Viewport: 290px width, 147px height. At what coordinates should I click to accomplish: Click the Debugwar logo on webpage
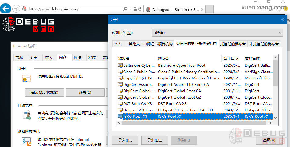(29, 24)
